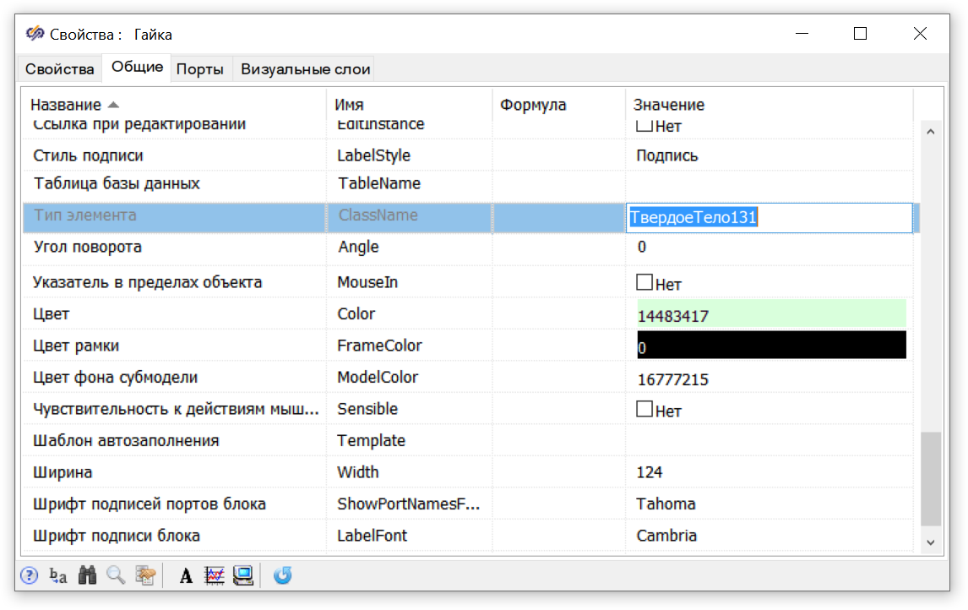Image resolution: width=968 pixels, height=610 pixels.
Task: Click the black FrameColor swatch
Action: 772,345
